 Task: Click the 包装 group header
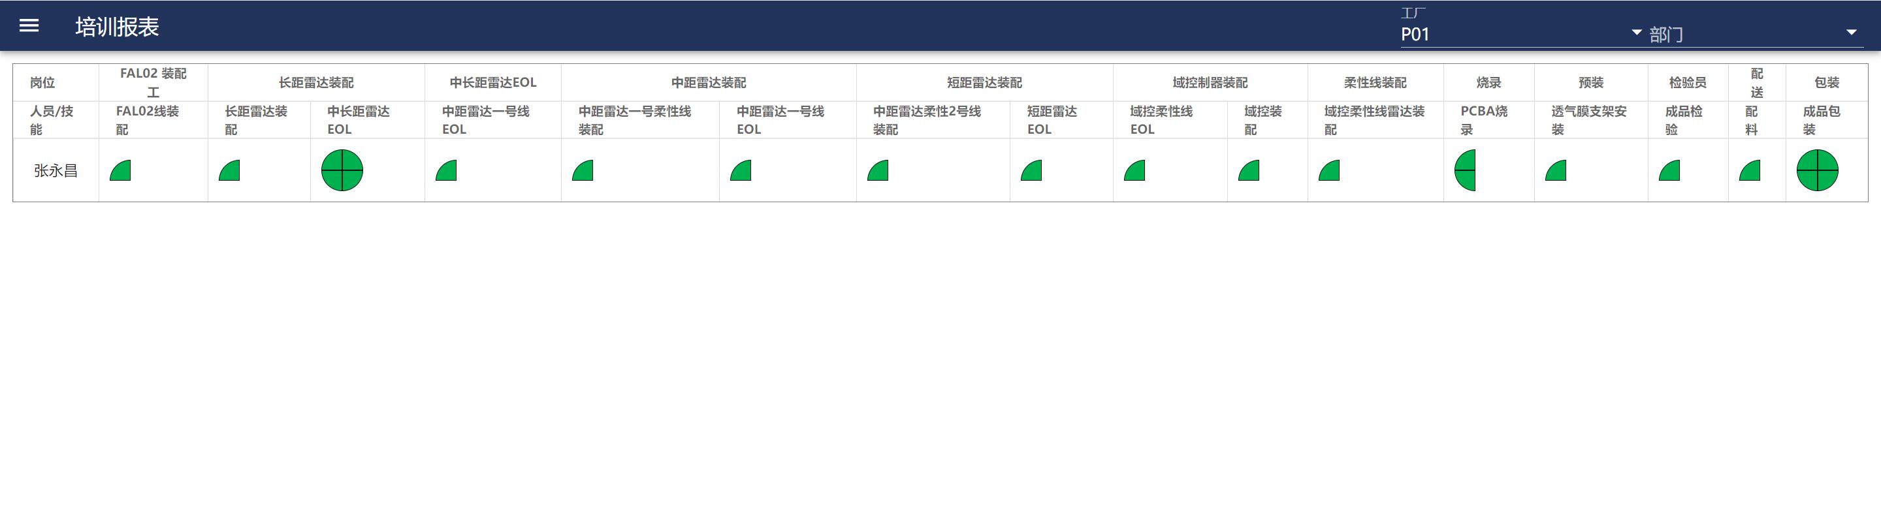click(x=1827, y=82)
